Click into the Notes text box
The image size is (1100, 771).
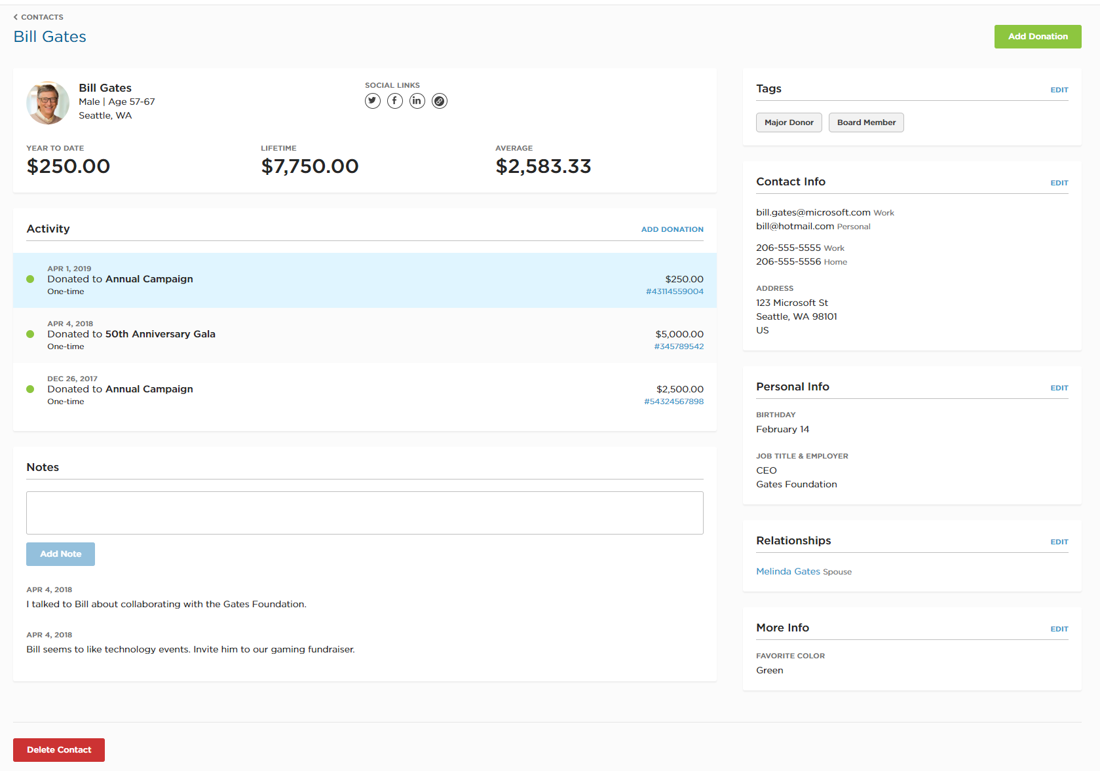[365, 513]
